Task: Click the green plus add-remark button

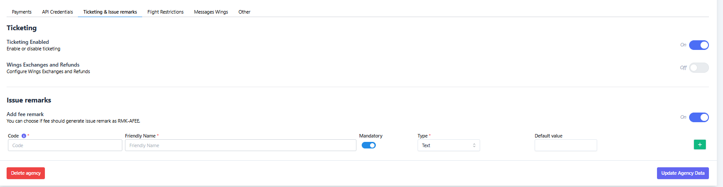Action: [x=700, y=145]
